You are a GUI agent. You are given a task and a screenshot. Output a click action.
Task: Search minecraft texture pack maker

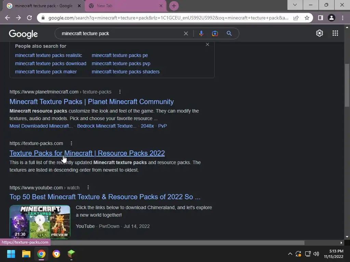click(46, 72)
